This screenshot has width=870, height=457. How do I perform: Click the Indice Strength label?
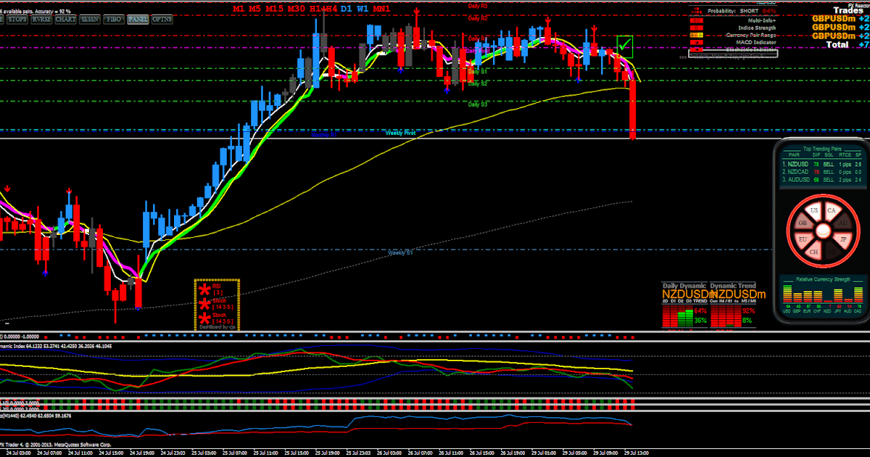(757, 28)
